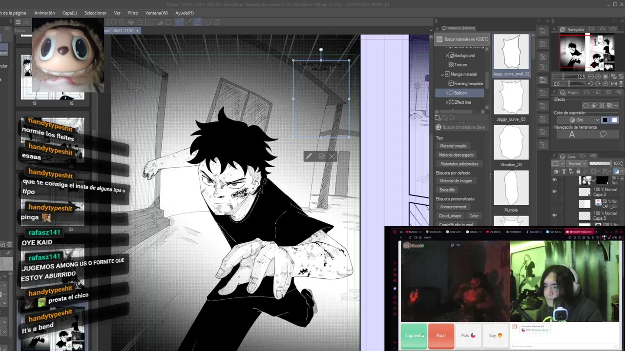Image resolution: width=625 pixels, height=351 pixels.
Task: Click the Buscar por palabra clave field
Action: (x=462, y=127)
